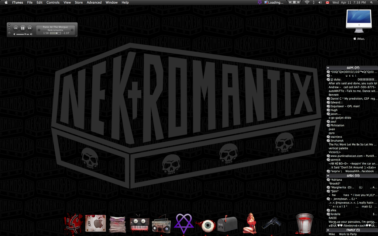Open the Edit menu
Image resolution: width=378 pixels, height=236 pixels.
[39, 3]
